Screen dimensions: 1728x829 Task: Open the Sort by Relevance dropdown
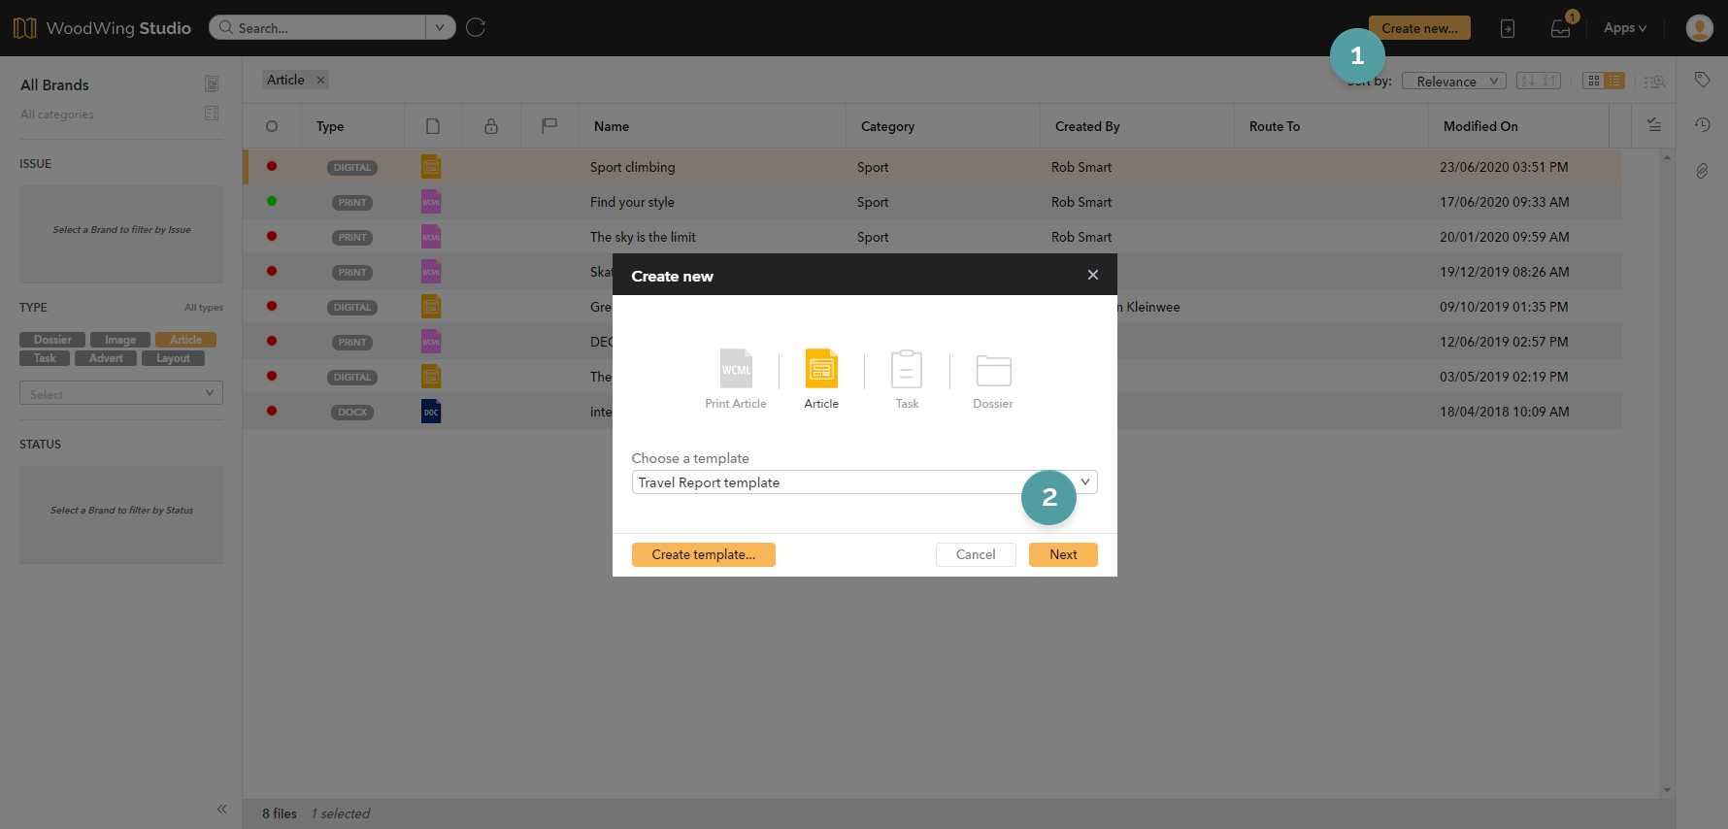[1453, 82]
